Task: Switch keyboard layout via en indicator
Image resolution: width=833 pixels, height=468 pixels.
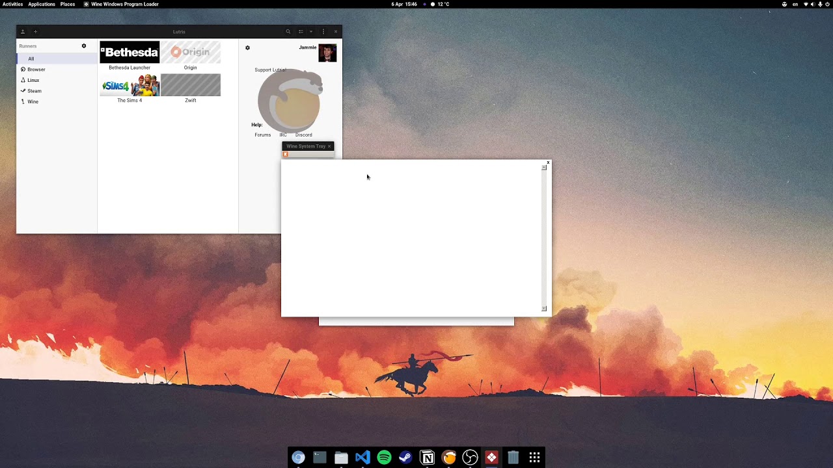Action: pyautogui.click(x=795, y=4)
